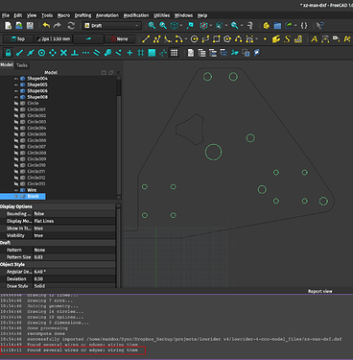Redo the last undone action
353x360 pixels.
[58, 26]
